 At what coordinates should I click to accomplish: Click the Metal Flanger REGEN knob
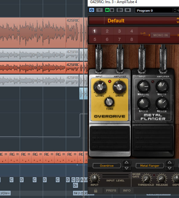pyautogui.click(x=162, y=103)
